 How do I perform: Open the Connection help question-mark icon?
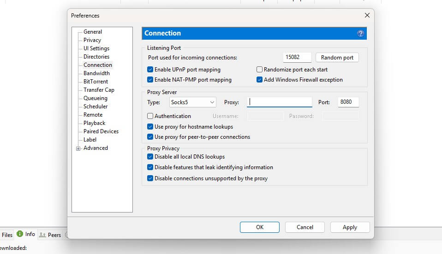(360, 34)
